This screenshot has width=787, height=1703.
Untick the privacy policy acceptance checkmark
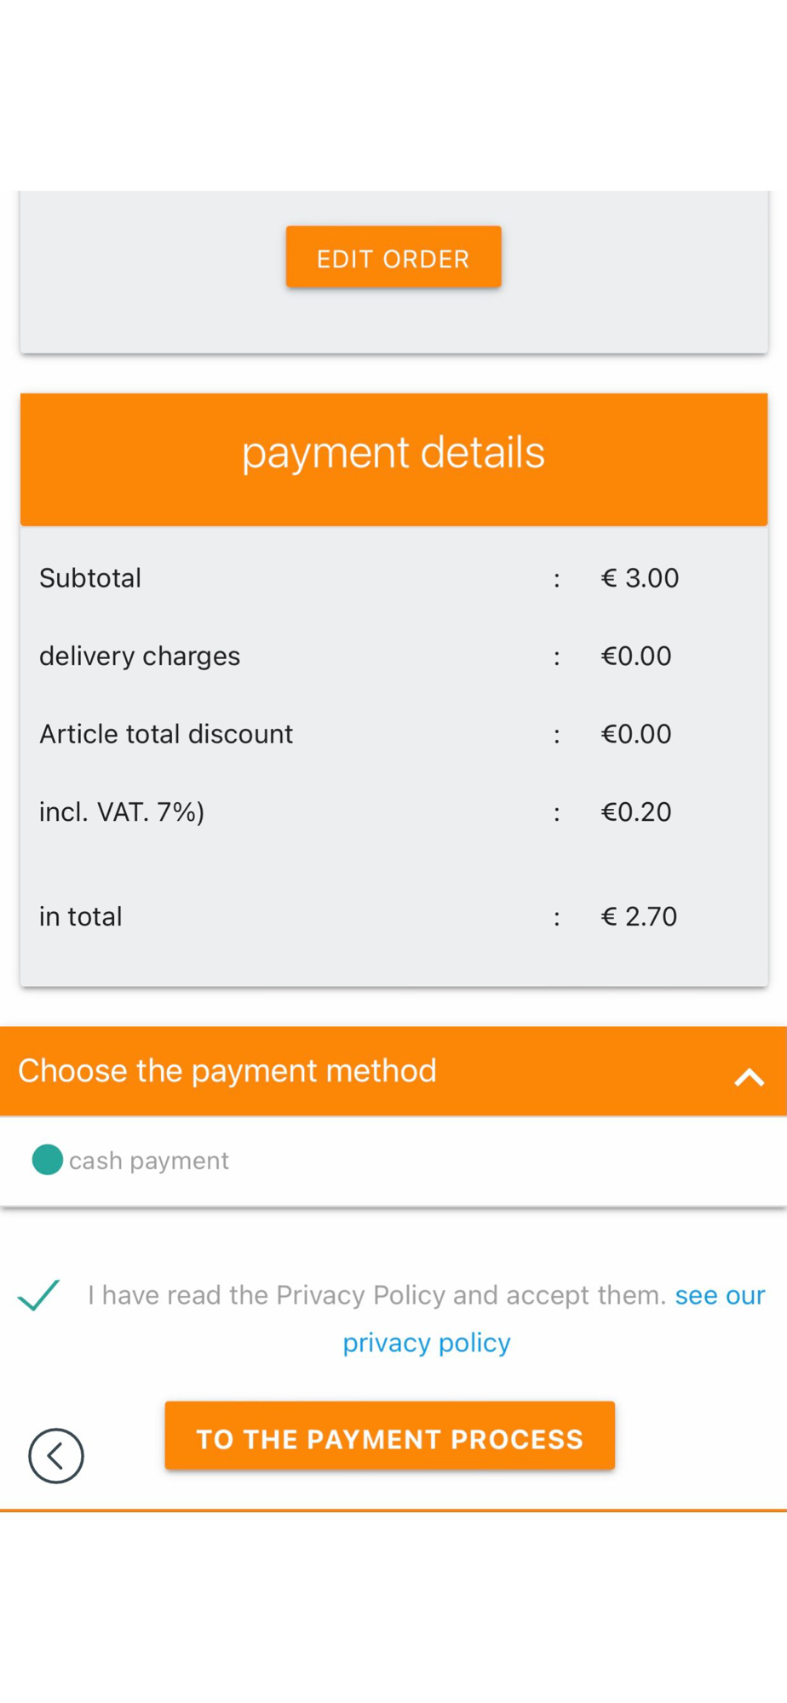(38, 1295)
